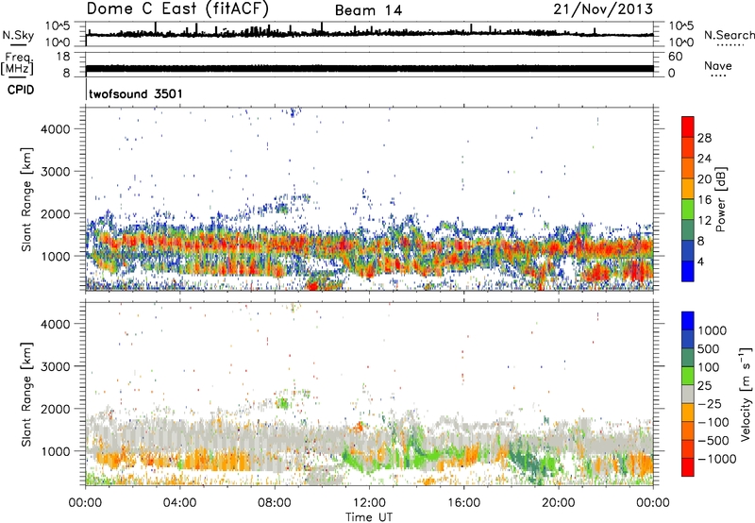755x523 pixels.
Task: Click the '100' tick on Velocity scale
Action: [709, 367]
